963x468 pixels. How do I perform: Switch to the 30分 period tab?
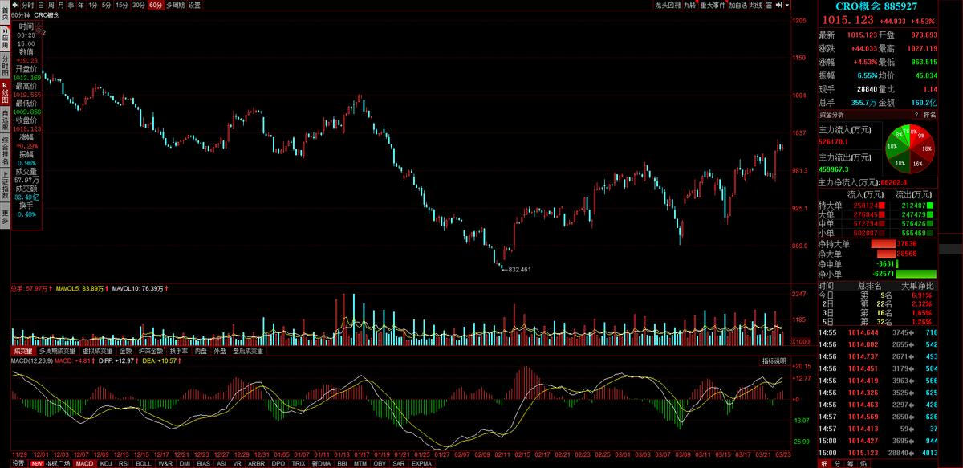pyautogui.click(x=138, y=5)
